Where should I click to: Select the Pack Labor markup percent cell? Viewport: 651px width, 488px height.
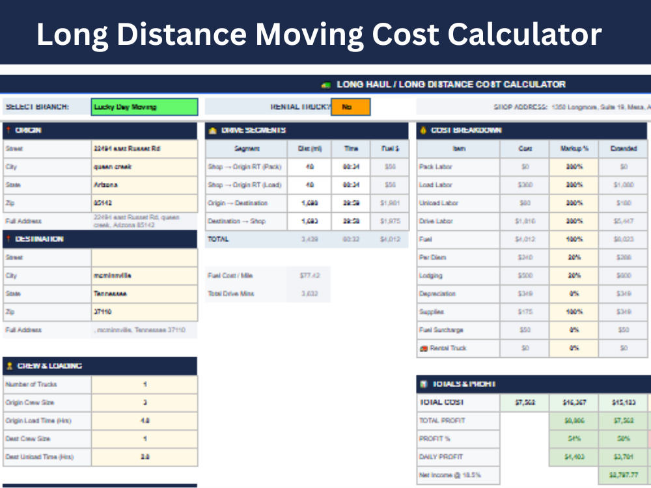[x=574, y=167]
